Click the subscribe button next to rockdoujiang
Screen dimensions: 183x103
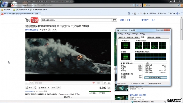54,30
